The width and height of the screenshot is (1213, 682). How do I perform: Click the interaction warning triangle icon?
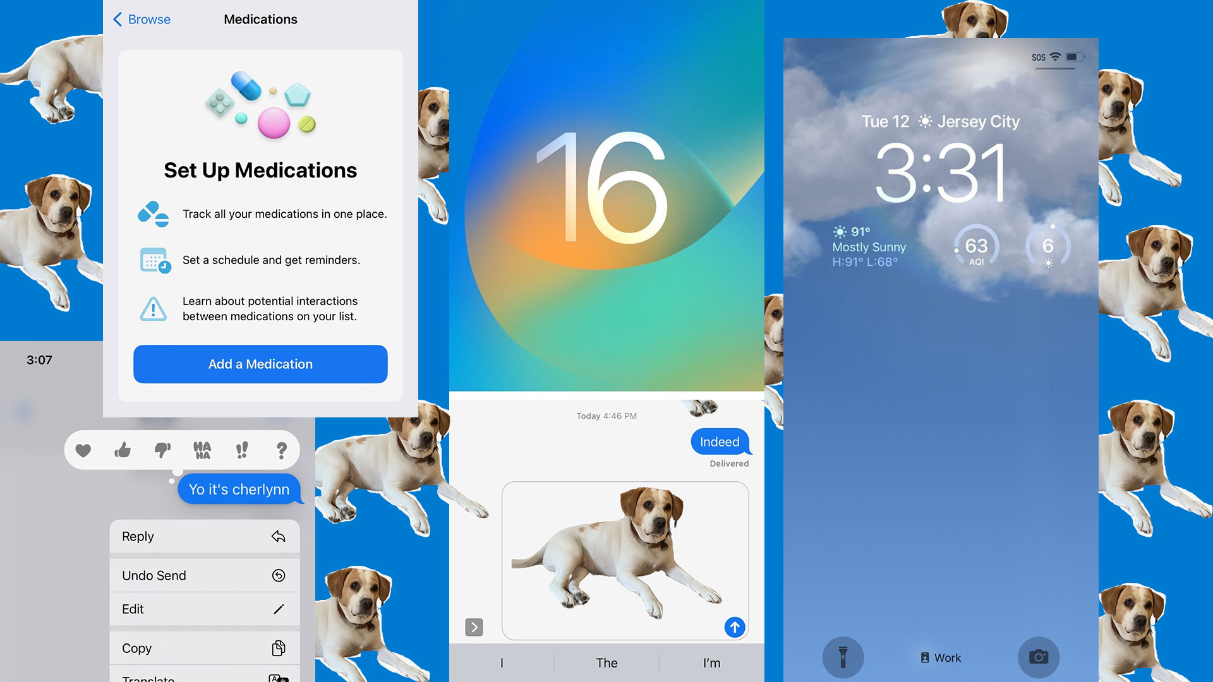point(152,308)
